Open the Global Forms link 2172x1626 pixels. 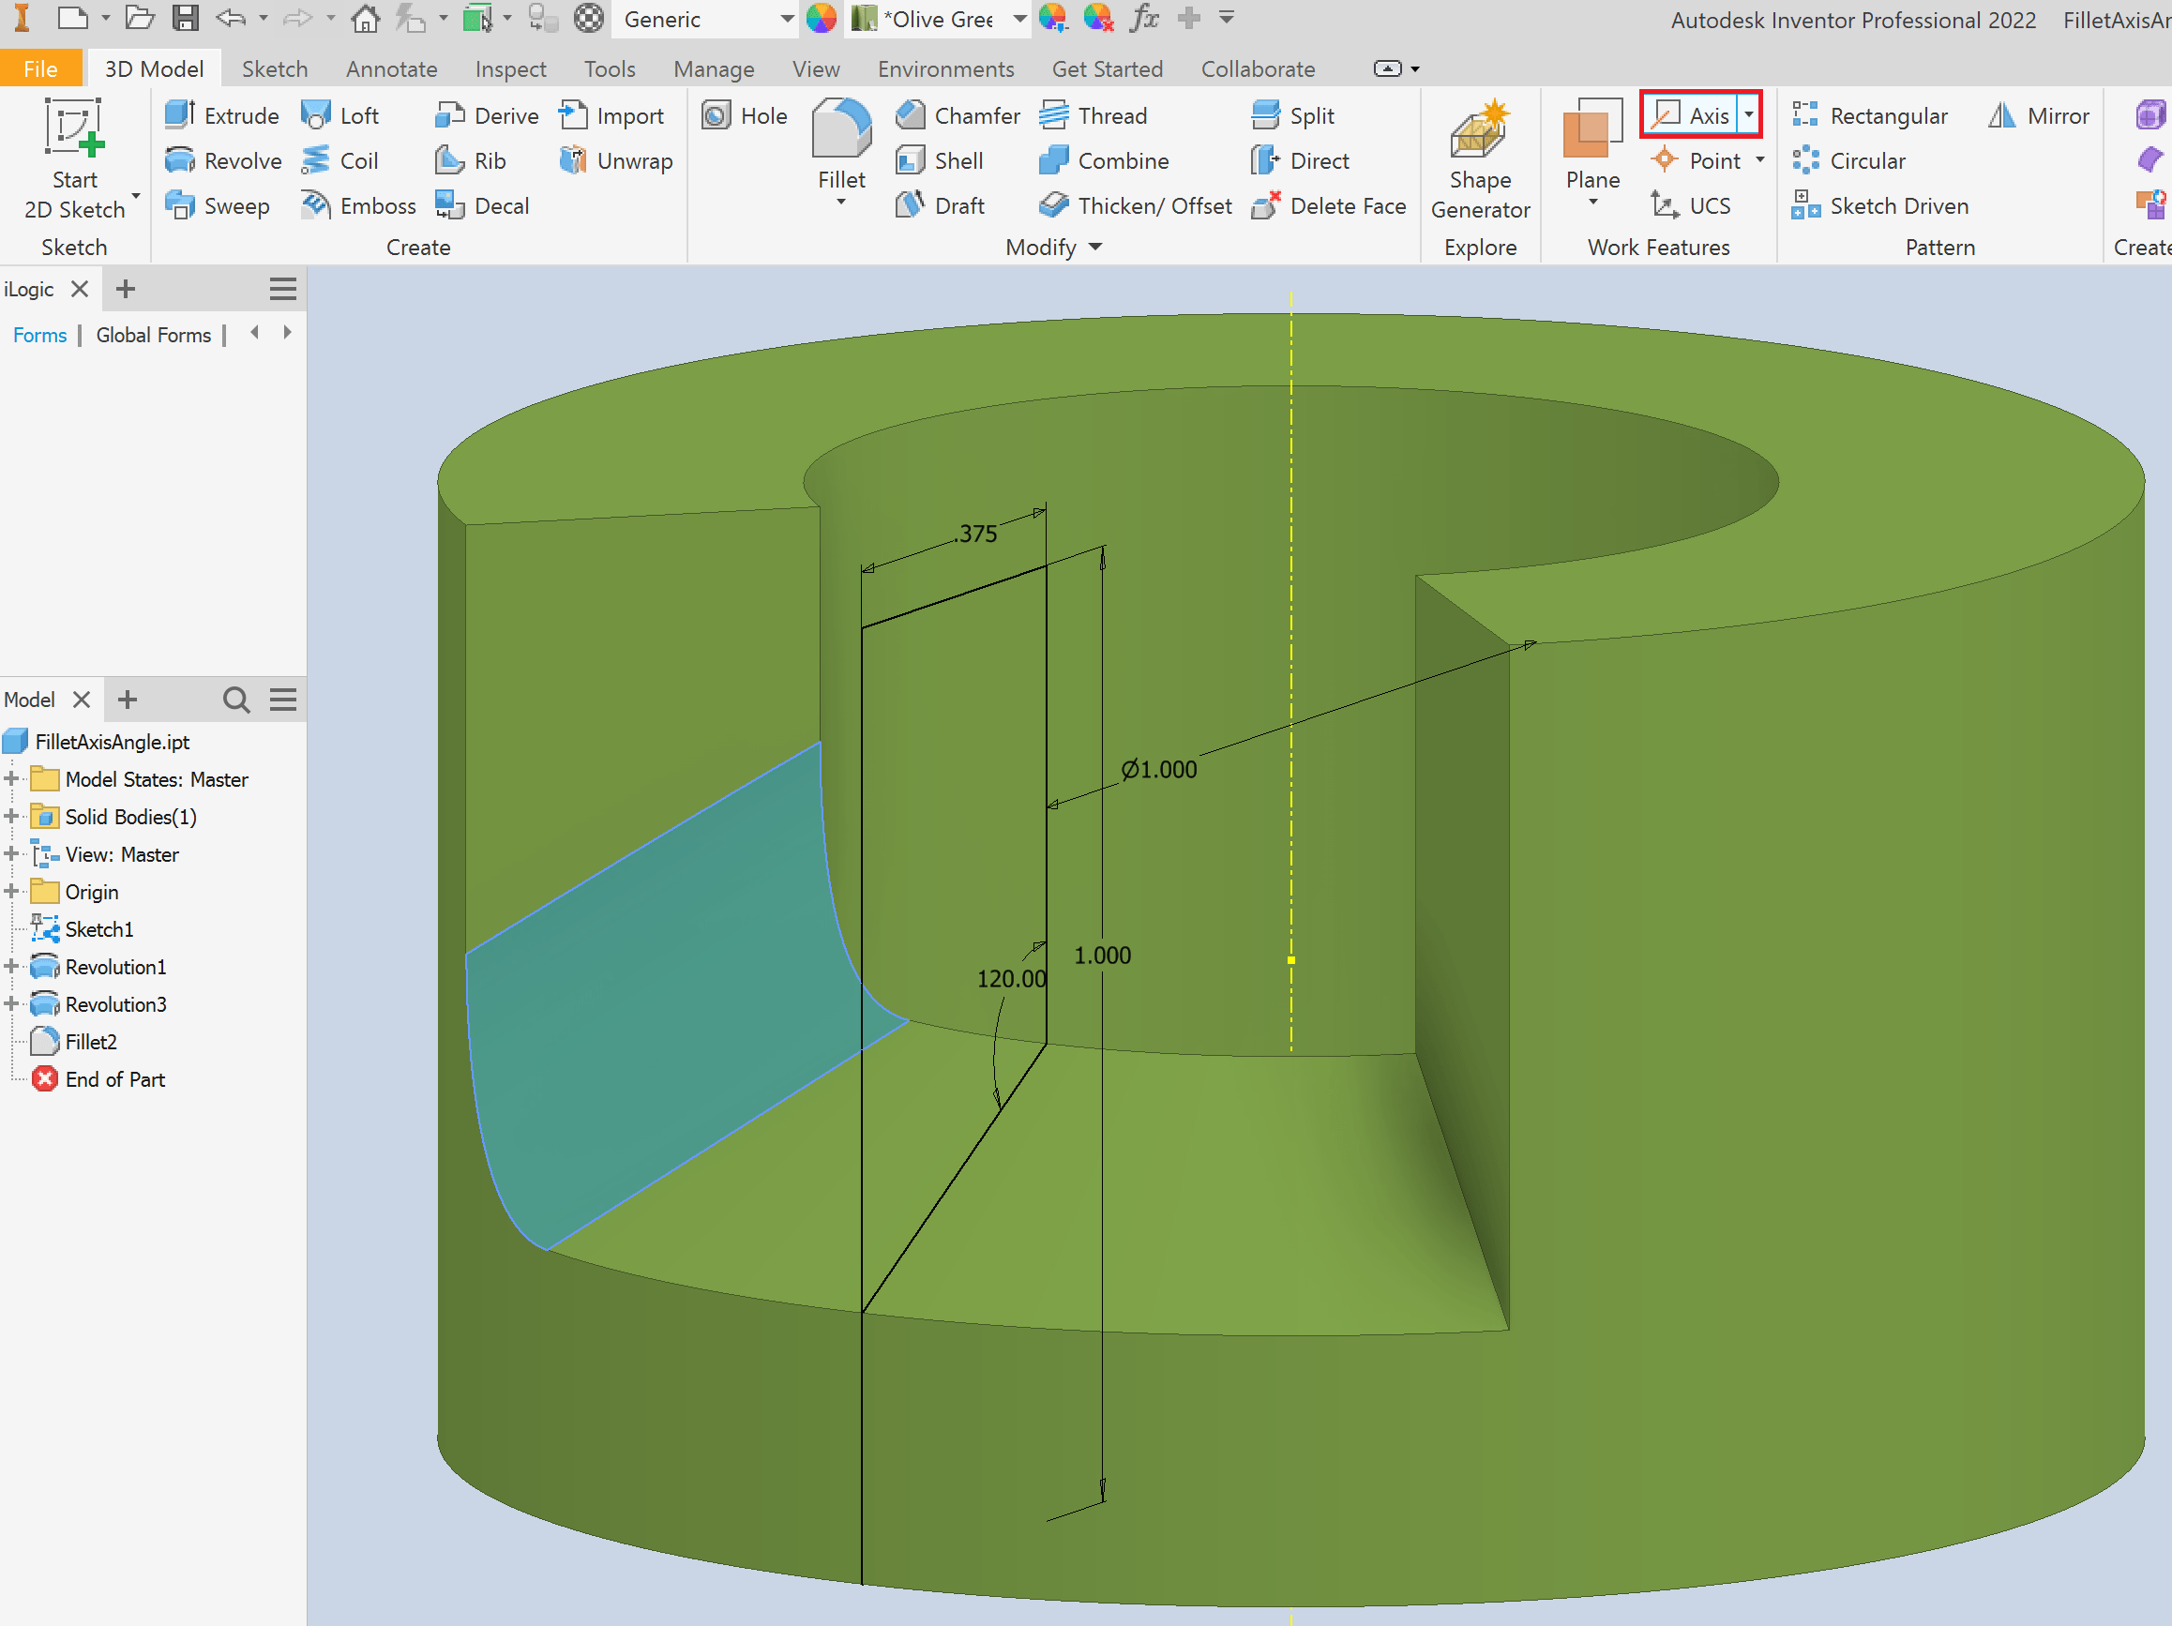pos(153,335)
